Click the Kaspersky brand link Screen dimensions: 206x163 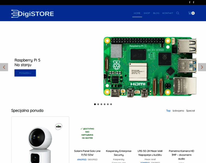click(x=119, y=159)
